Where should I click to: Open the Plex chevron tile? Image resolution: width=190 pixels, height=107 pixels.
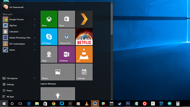84,19
